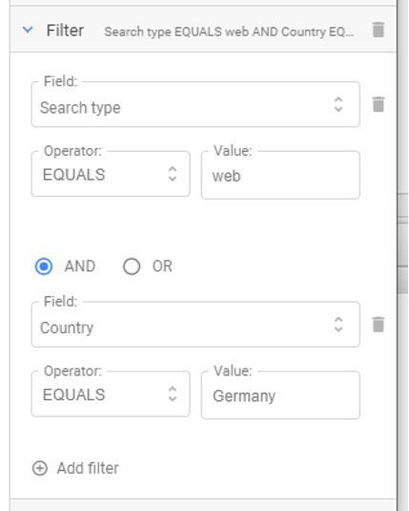Screen dimensions: 409x511
Task: Click the plus icon beside Add filter
Action: 40,468
